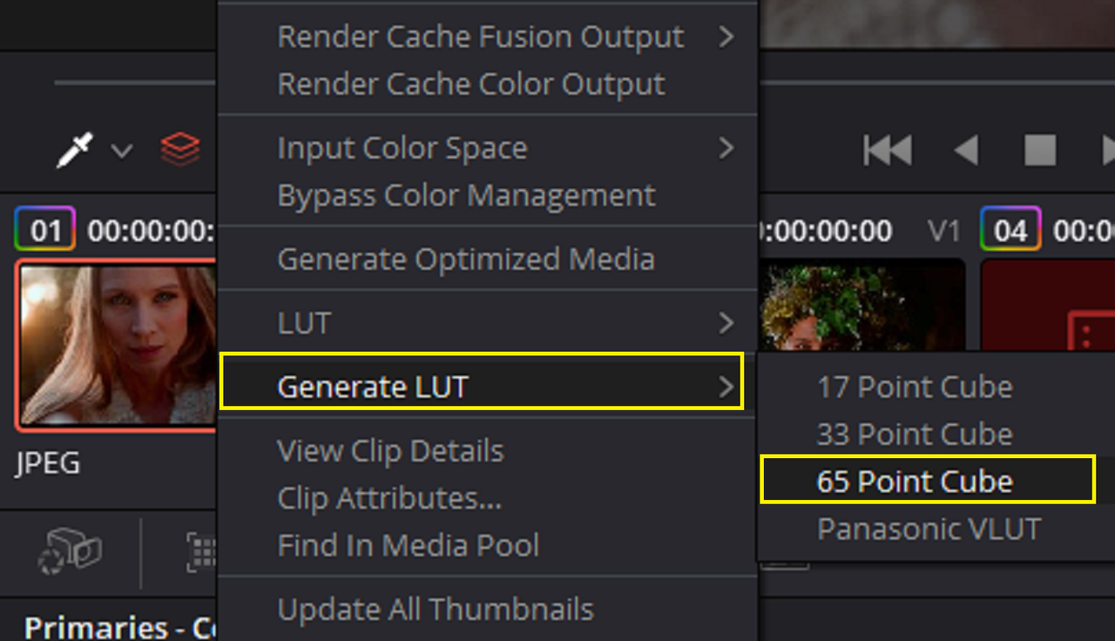Select the woman's face clip thumbnail
The width and height of the screenshot is (1115, 641).
pos(118,345)
